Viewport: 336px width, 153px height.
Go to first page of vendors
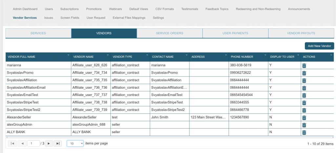[12, 144]
